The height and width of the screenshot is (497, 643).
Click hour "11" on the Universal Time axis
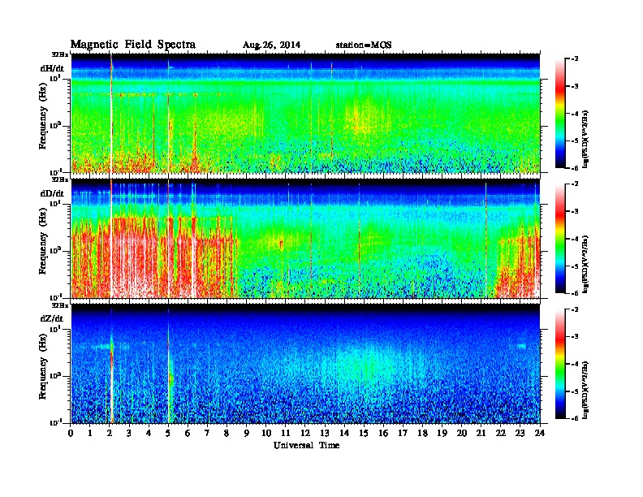[286, 433]
